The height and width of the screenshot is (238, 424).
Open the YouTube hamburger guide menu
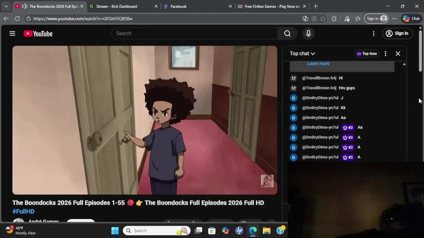pos(12,33)
